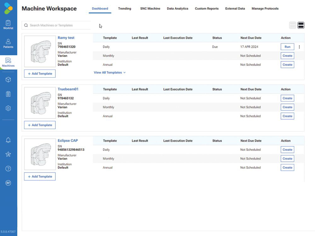Switch to compact list view toggle

click(293, 25)
